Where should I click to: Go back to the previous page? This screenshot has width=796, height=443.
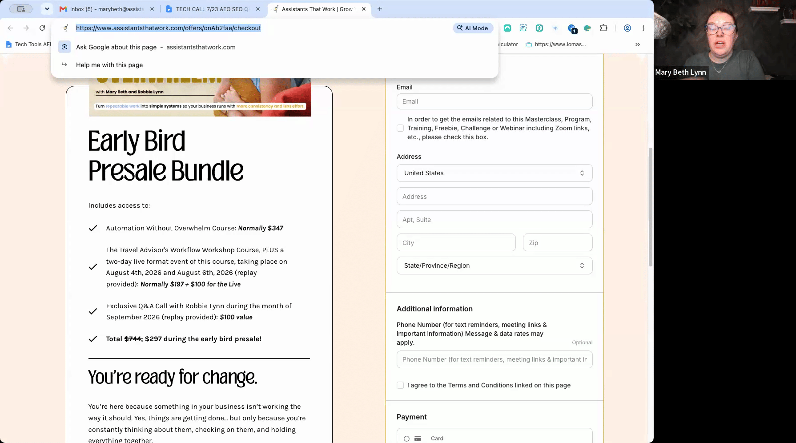point(10,28)
